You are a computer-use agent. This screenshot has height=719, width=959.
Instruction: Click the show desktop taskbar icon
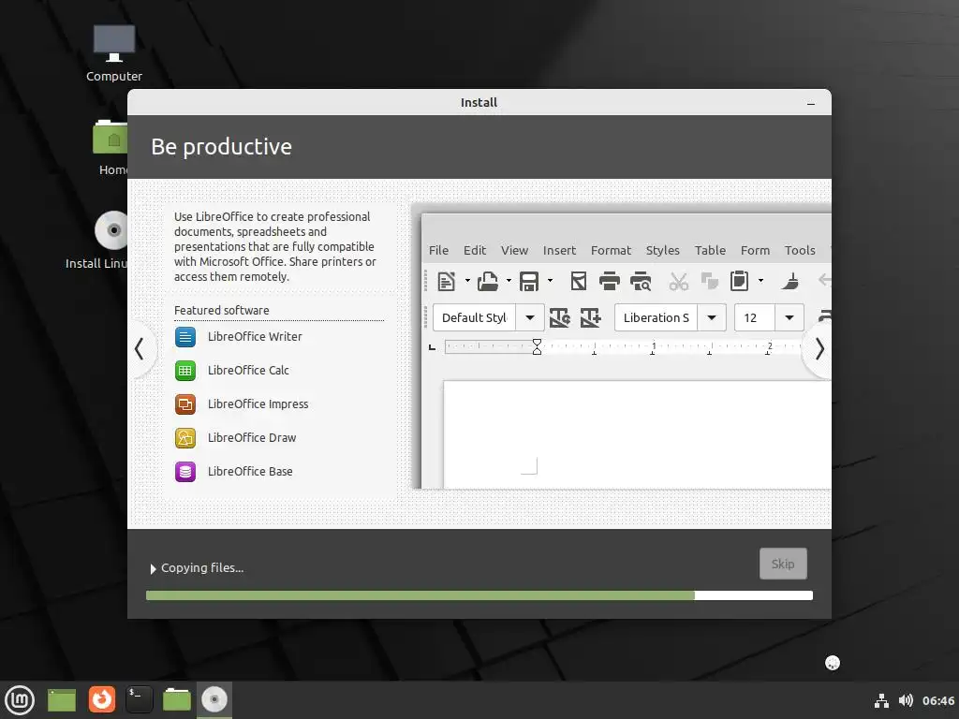coord(61,700)
